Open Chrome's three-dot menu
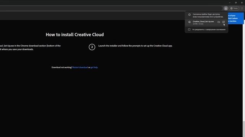 (242, 8)
